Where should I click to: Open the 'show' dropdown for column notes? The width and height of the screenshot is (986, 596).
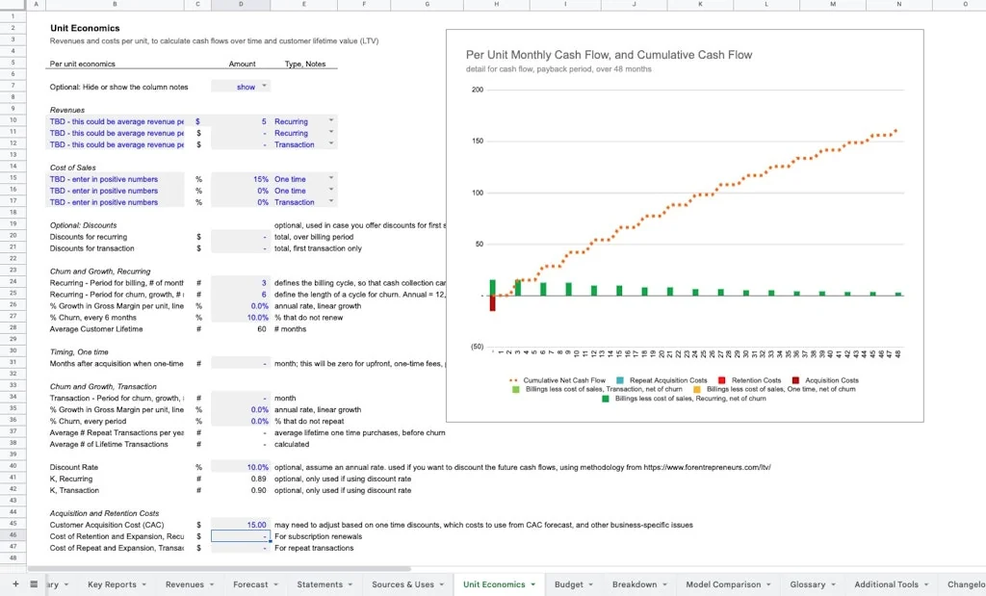click(265, 85)
